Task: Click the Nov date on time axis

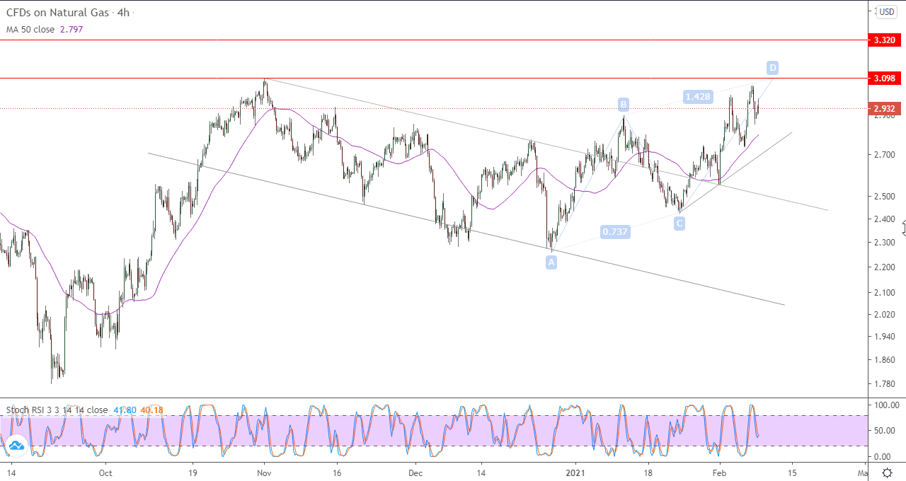Action: [x=264, y=473]
